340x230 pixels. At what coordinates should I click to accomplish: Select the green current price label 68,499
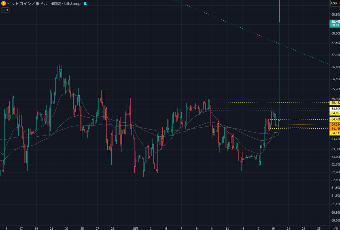[335, 23]
